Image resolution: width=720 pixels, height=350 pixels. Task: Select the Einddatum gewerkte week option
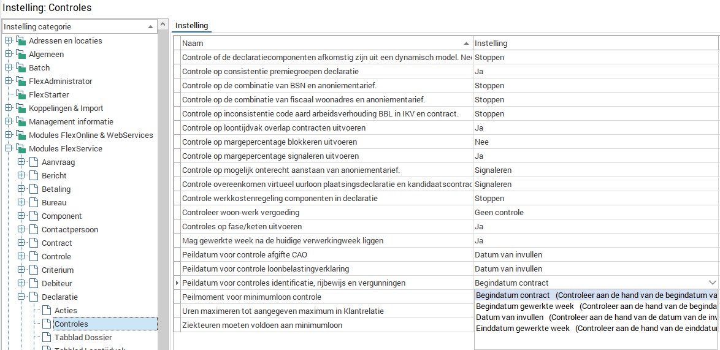(523, 329)
